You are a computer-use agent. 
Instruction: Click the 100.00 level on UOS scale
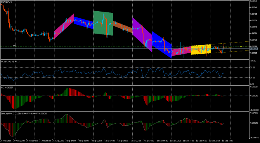[253, 61]
